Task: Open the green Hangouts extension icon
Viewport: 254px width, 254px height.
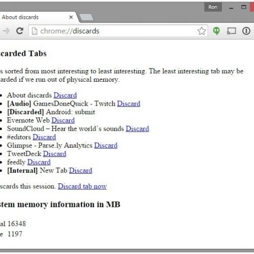Action: [x=216, y=31]
